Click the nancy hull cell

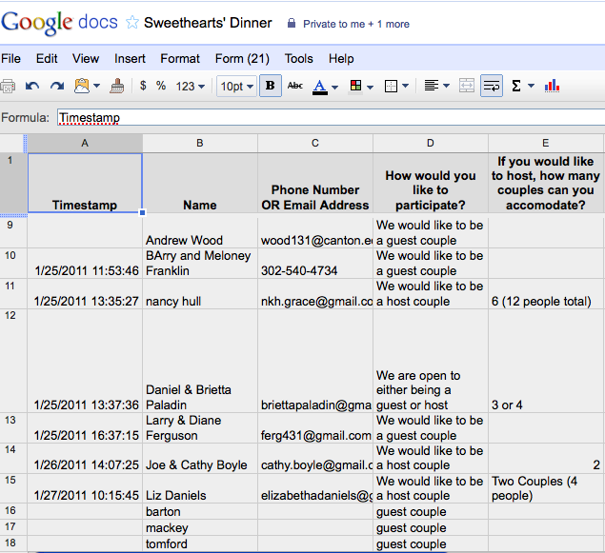tap(200, 294)
